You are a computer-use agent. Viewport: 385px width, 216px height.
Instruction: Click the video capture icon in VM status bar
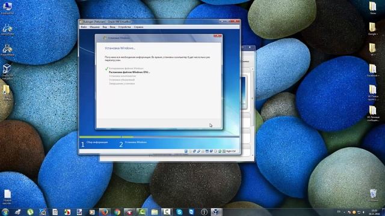[211, 151]
